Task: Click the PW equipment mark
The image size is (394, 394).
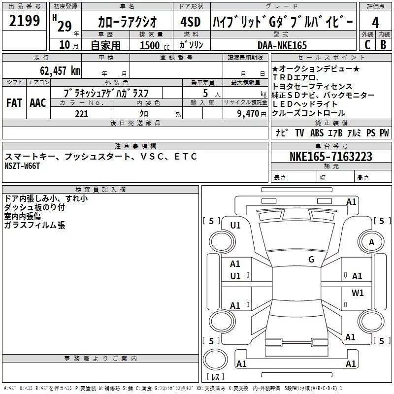Action: click(x=384, y=132)
